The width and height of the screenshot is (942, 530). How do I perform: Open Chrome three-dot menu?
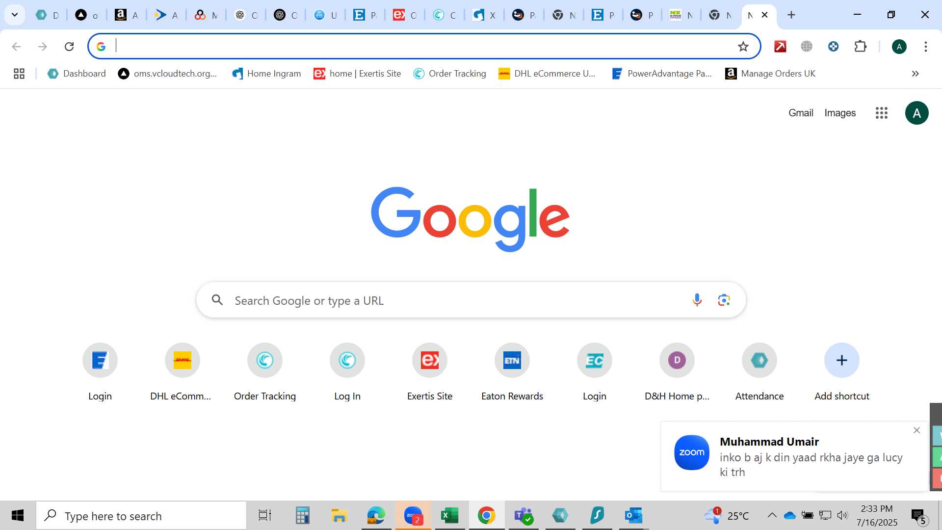click(x=926, y=47)
